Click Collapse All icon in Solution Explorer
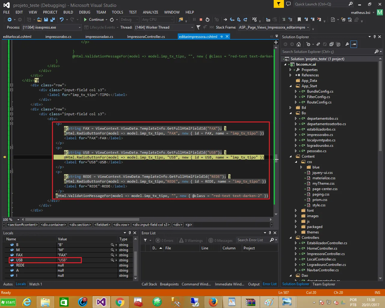 point(332,44)
